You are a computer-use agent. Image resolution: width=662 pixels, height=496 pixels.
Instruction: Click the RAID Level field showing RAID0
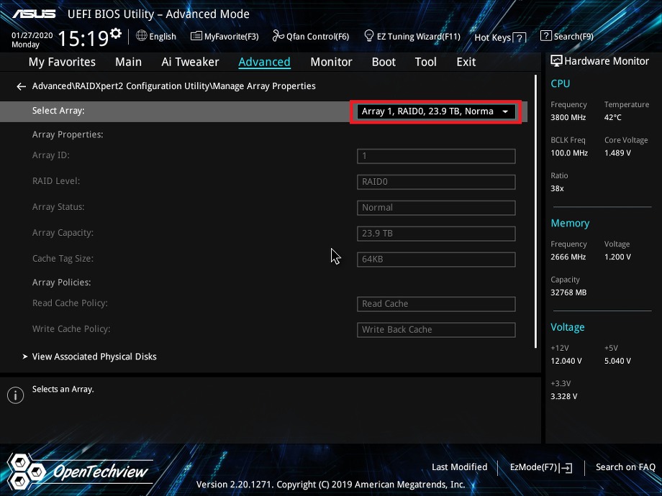pos(436,182)
